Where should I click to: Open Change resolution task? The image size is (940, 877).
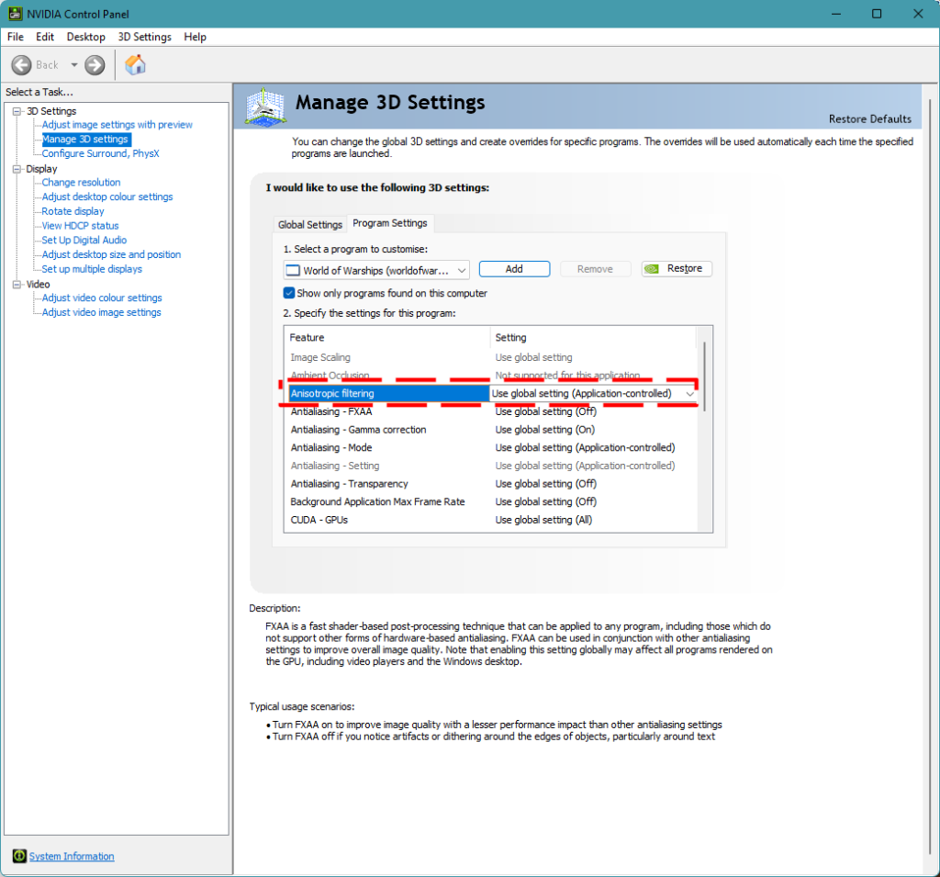(x=81, y=183)
